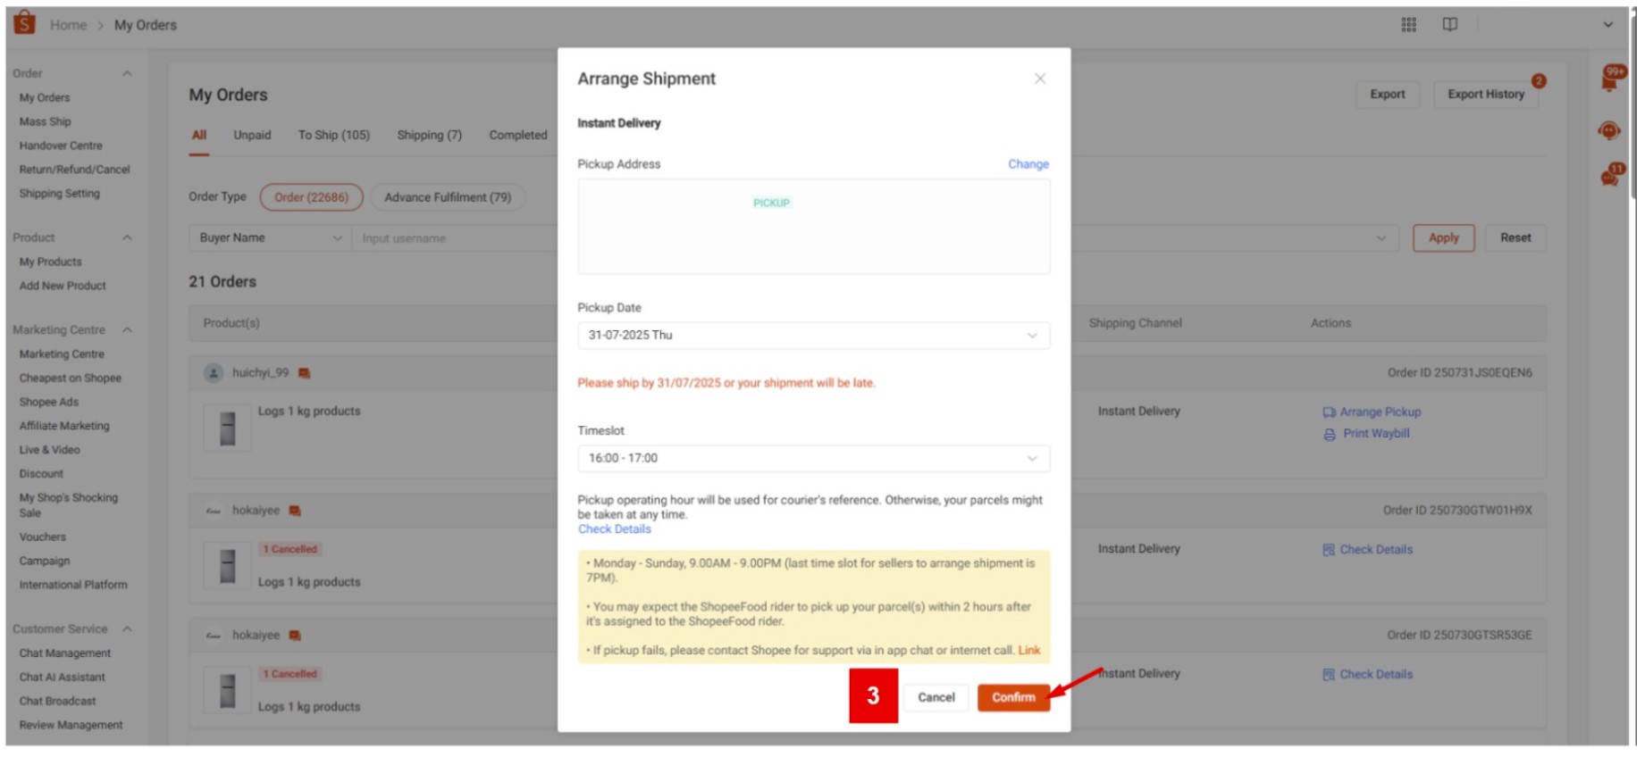1645x757 pixels.
Task: Click huichyi_99 buyer avatar
Action: tap(213, 373)
